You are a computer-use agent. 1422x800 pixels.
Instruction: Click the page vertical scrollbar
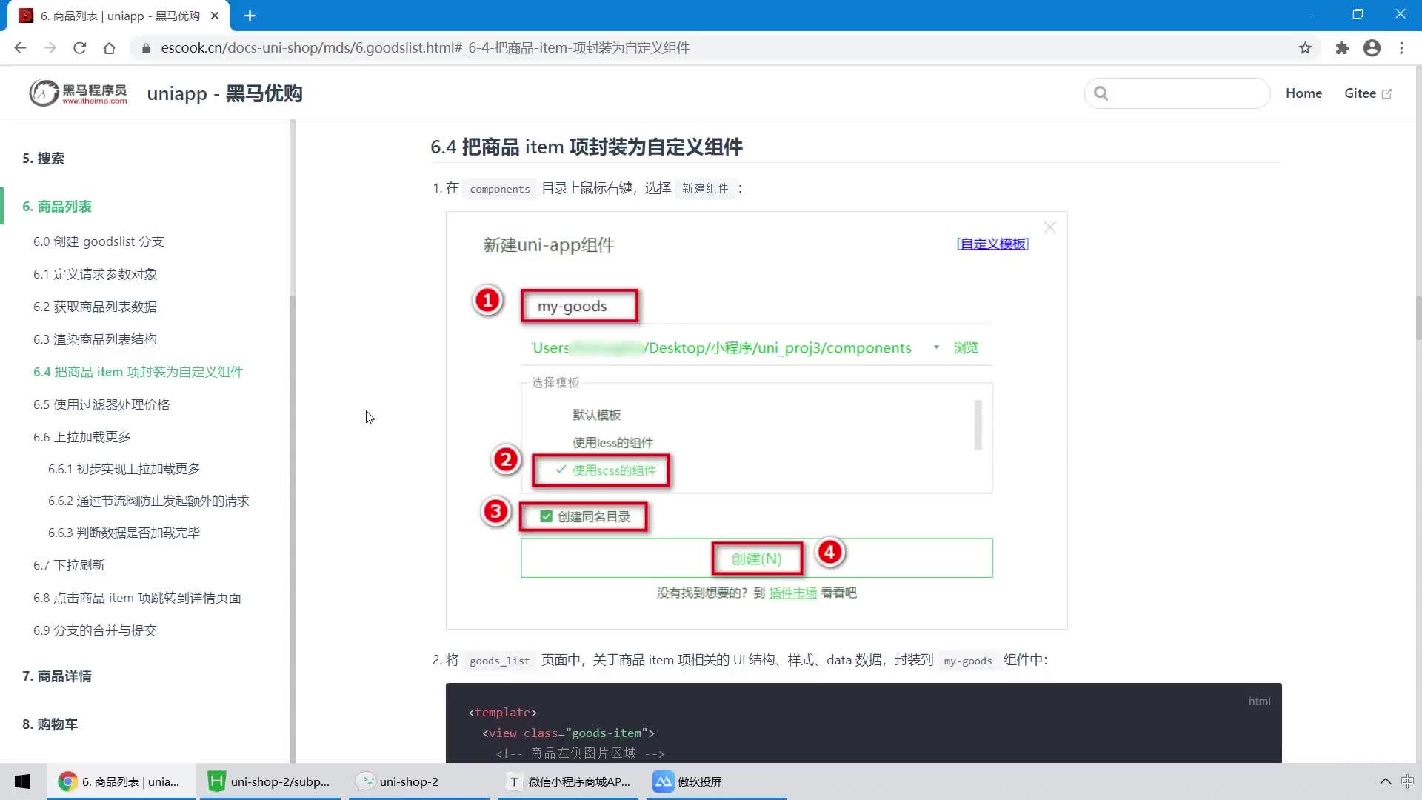click(1418, 319)
